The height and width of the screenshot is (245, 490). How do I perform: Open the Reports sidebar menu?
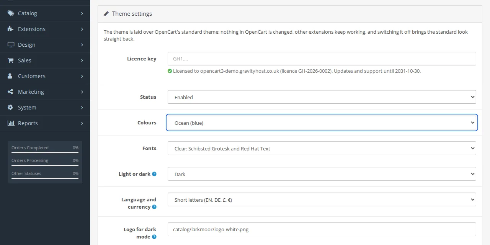click(45, 123)
